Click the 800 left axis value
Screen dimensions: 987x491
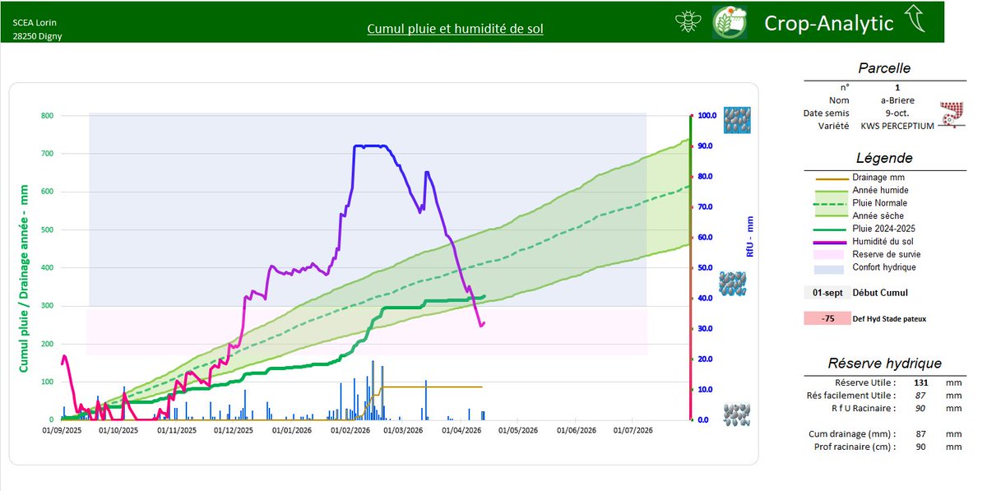(x=47, y=116)
